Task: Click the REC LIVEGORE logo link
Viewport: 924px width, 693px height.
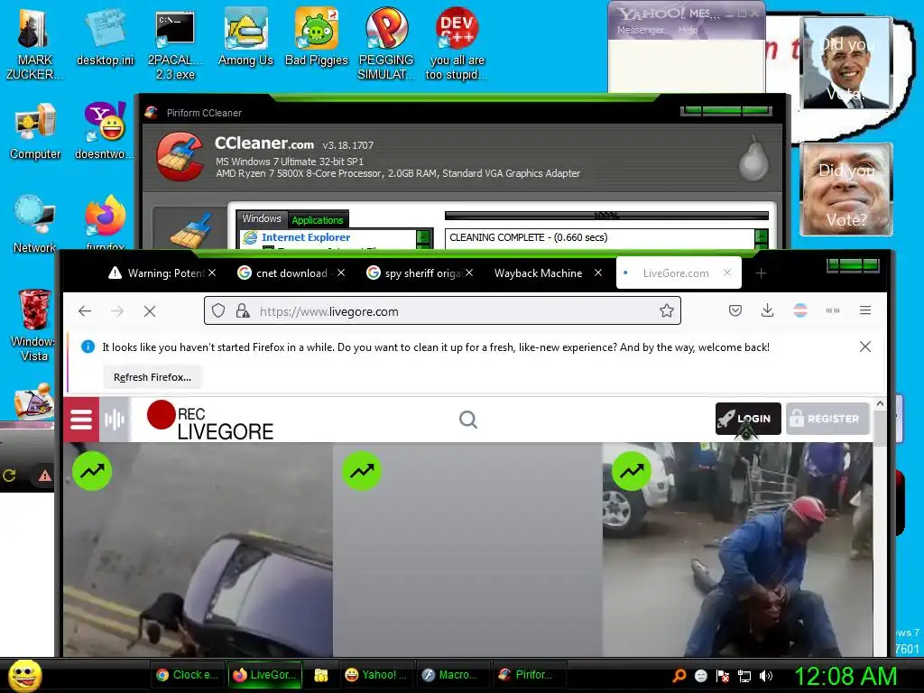Action: (x=209, y=420)
